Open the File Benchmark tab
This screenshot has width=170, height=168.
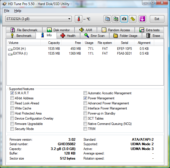pyautogui.click(x=24, y=30)
